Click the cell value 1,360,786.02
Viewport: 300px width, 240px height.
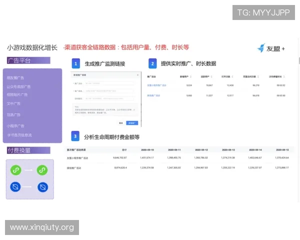201,157
